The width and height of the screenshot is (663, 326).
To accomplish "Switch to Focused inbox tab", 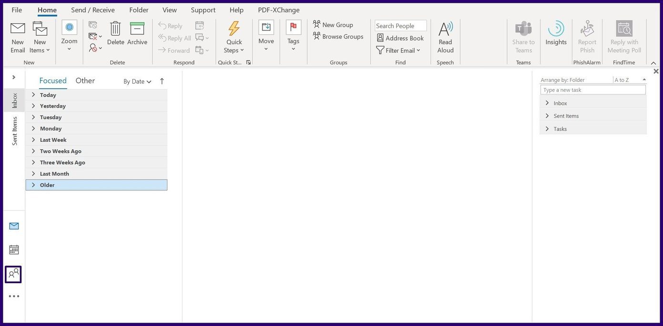I will point(53,81).
